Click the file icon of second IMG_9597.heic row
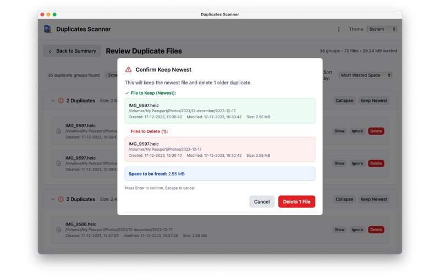The height and width of the screenshot is (275, 440). click(59, 163)
